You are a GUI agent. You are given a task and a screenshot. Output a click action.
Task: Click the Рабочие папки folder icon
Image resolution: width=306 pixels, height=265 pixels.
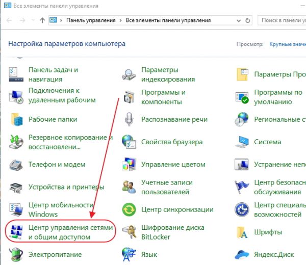pyautogui.click(x=17, y=119)
